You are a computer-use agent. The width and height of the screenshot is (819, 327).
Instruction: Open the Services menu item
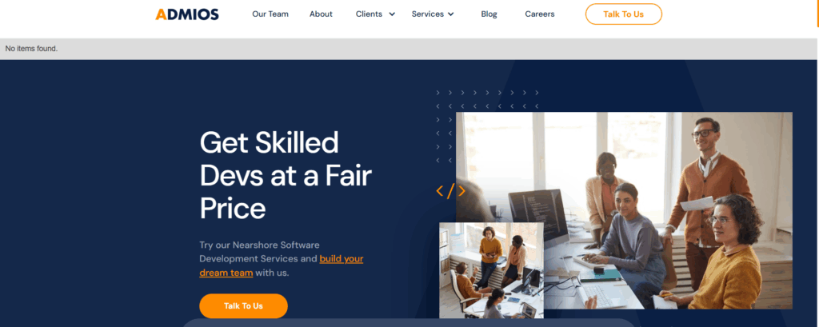click(x=427, y=14)
